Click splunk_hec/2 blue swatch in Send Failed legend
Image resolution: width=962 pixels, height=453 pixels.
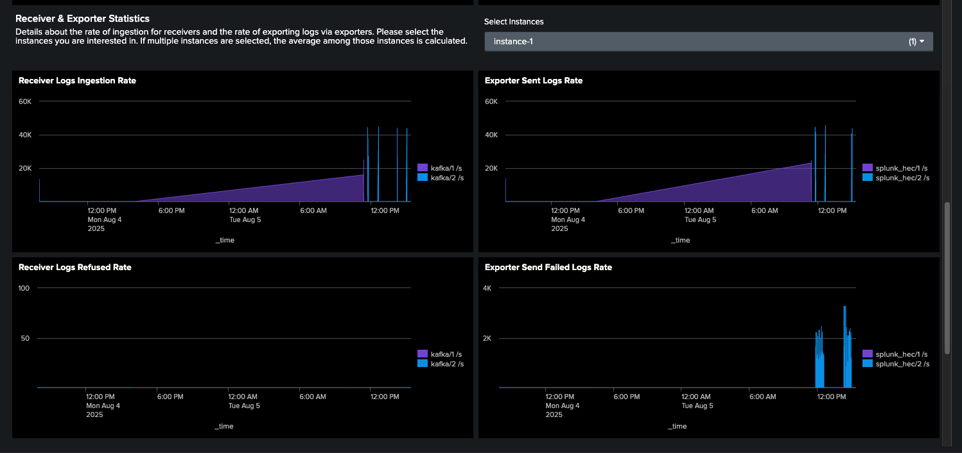[x=868, y=363]
